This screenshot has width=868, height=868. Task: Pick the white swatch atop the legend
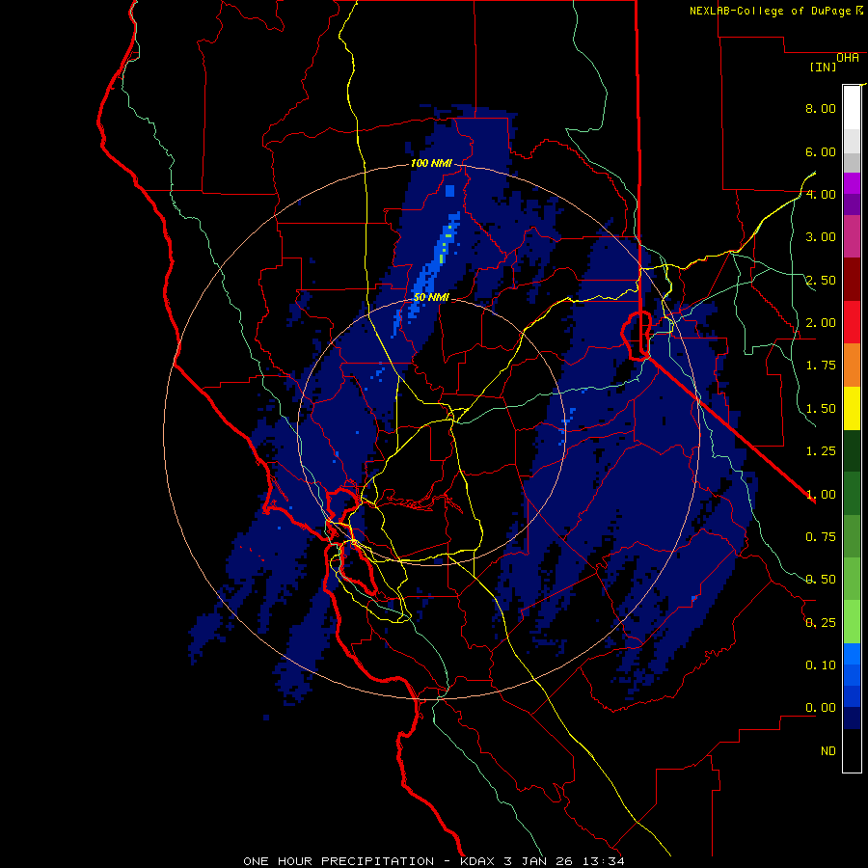(x=852, y=107)
